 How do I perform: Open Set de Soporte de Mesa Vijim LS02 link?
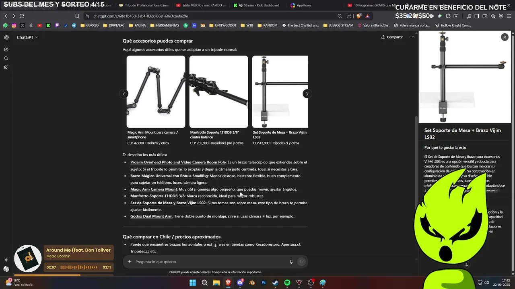click(168, 203)
